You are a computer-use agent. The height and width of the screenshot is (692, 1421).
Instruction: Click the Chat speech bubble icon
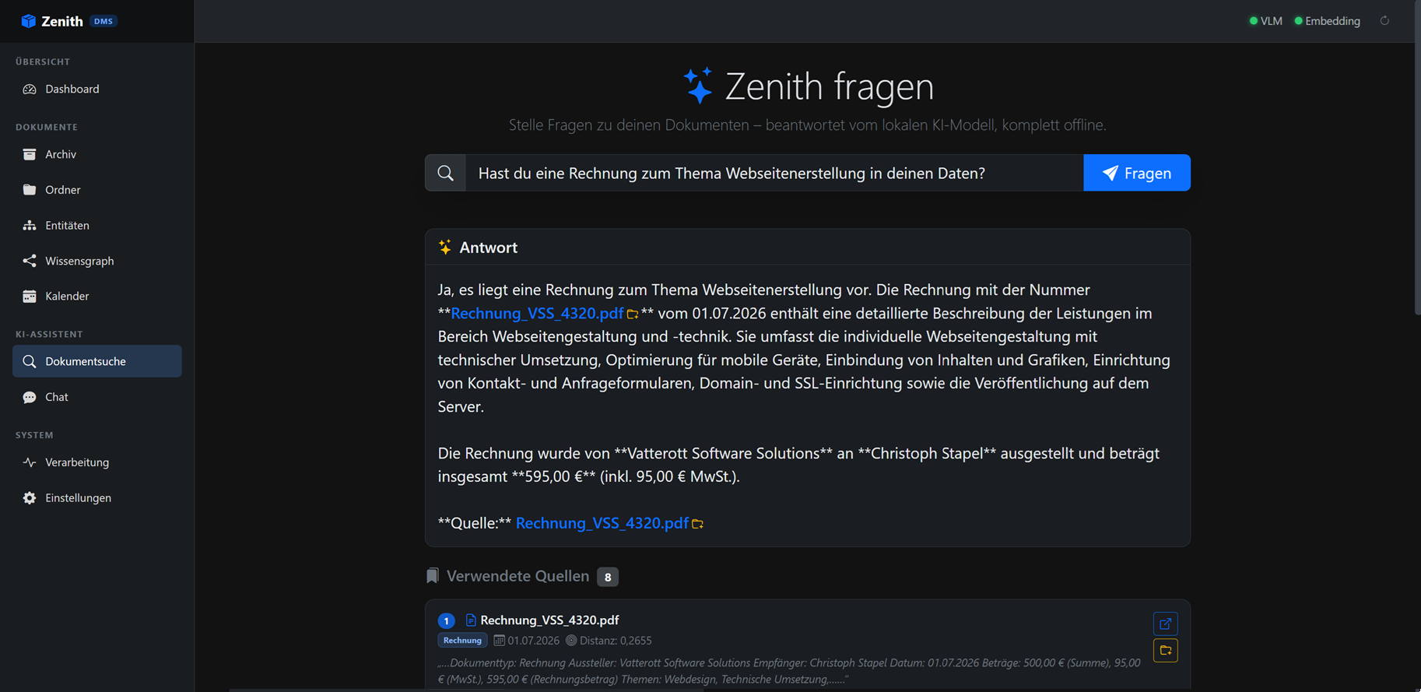(x=30, y=397)
